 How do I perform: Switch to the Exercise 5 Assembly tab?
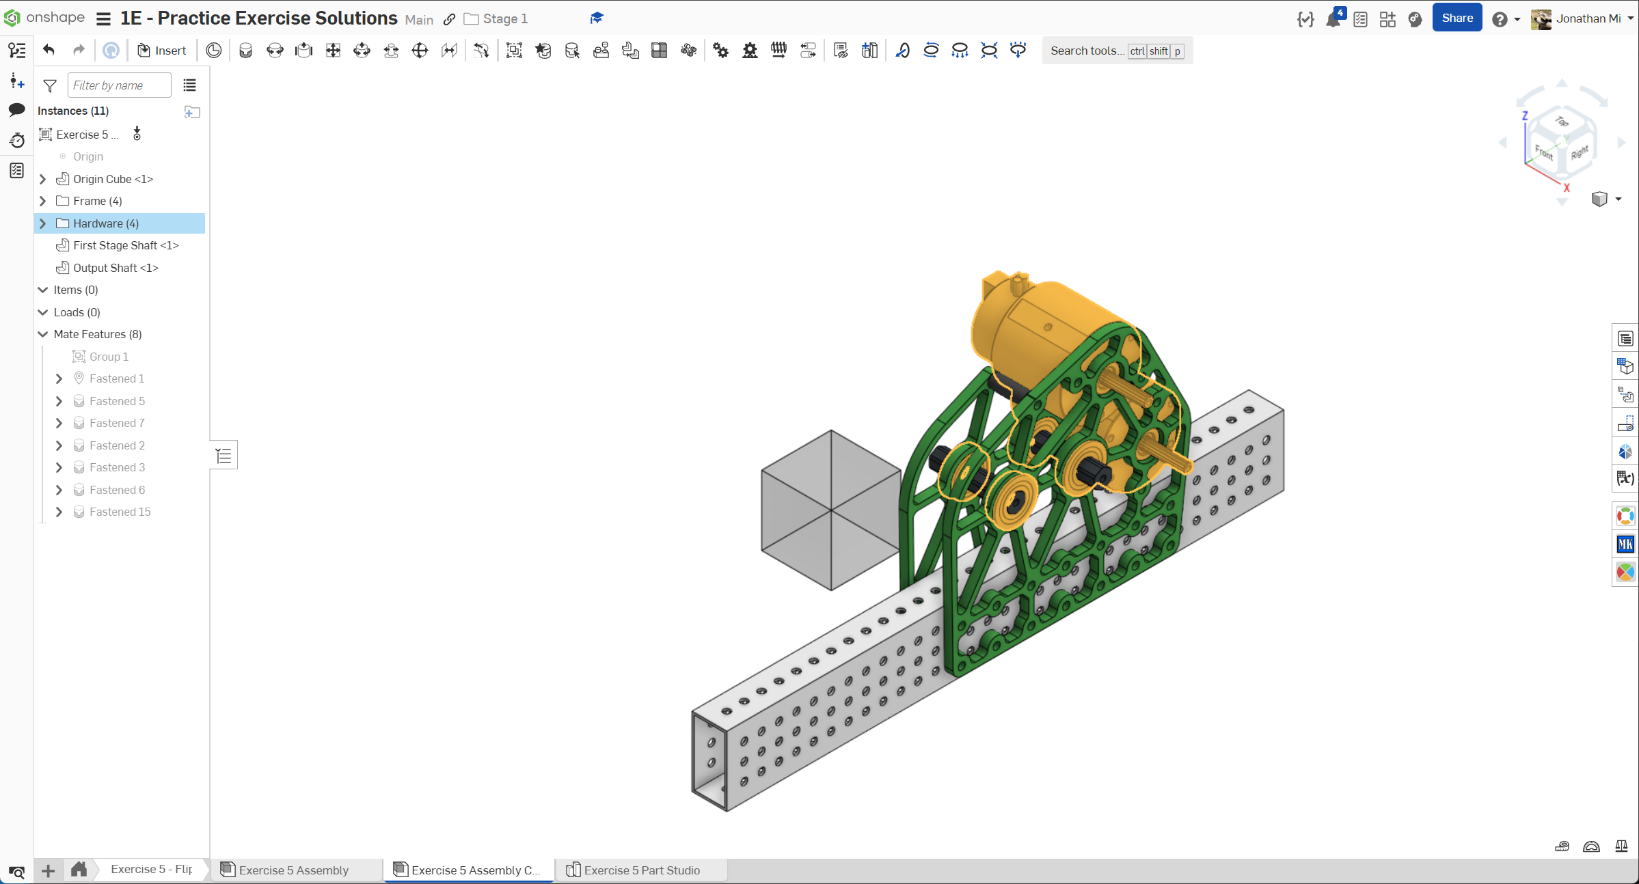(x=294, y=870)
